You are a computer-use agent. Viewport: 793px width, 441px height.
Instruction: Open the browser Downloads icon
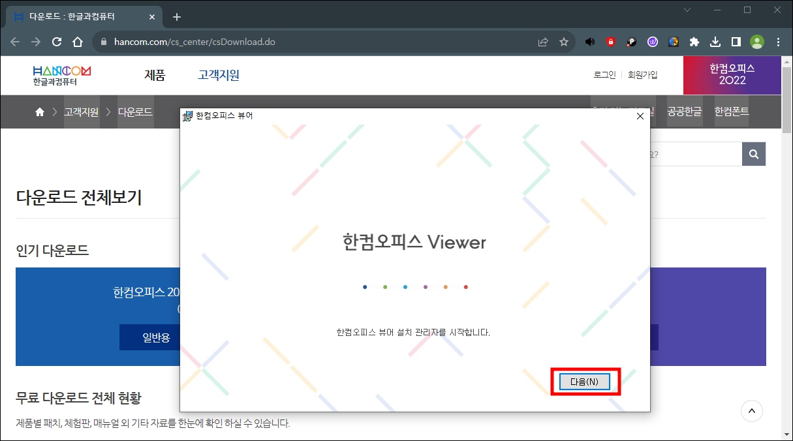(714, 42)
